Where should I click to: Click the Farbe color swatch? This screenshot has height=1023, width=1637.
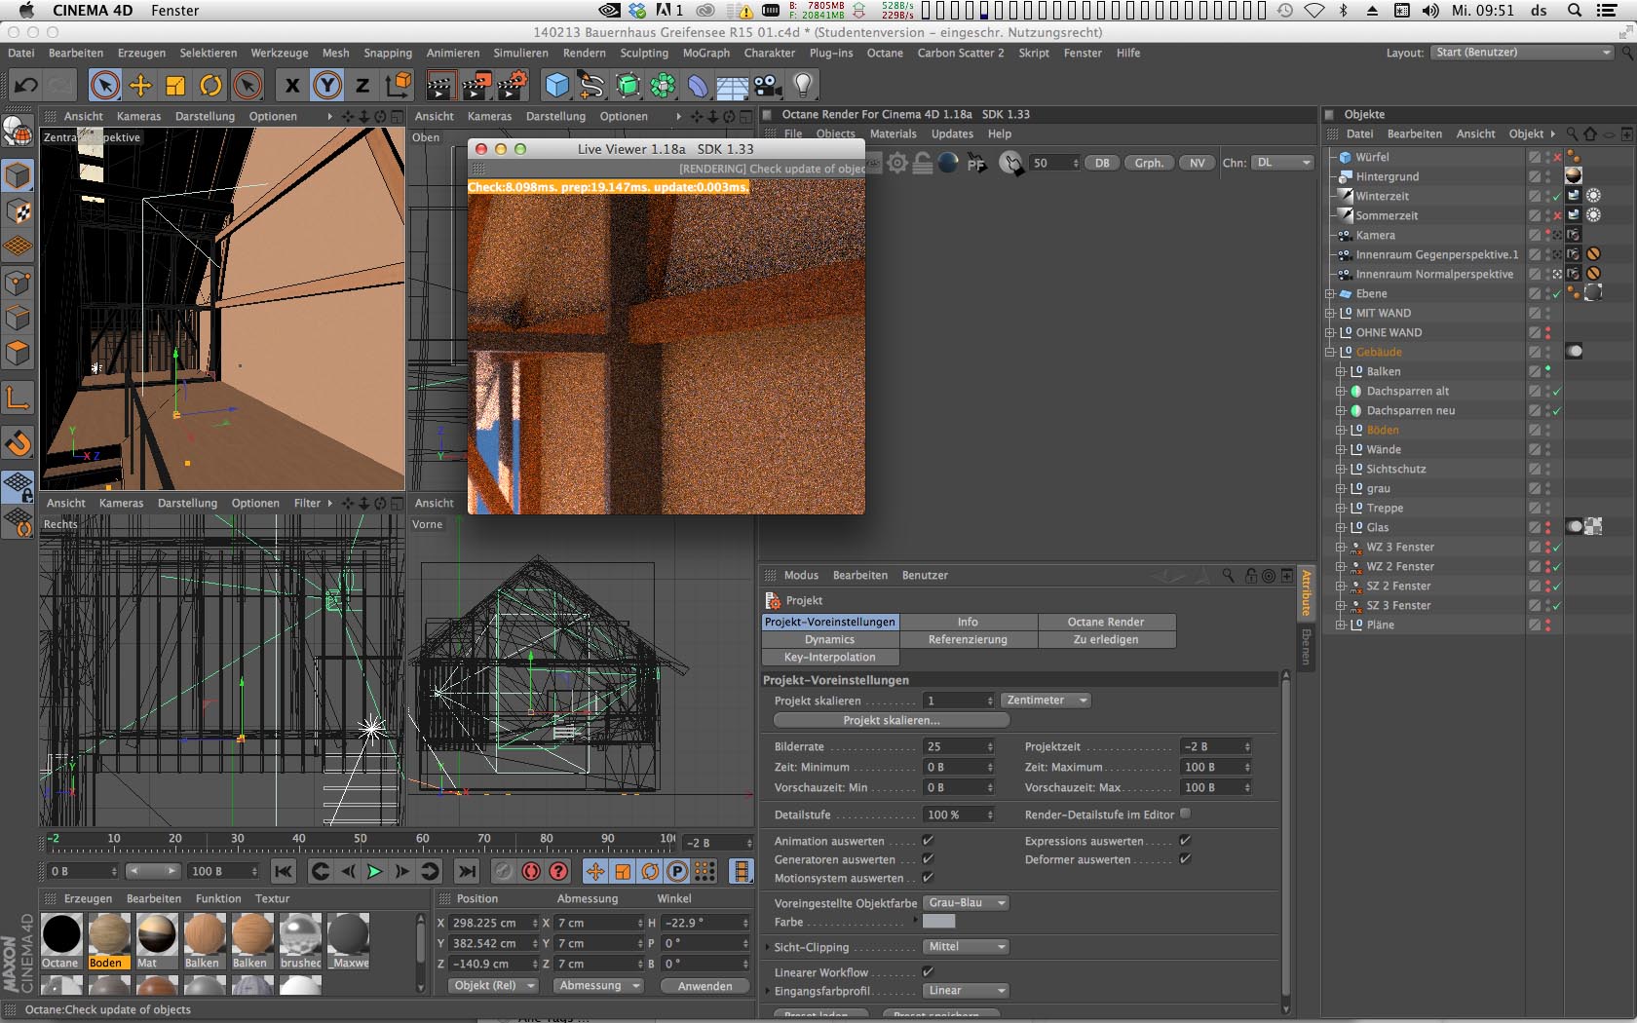point(939,922)
